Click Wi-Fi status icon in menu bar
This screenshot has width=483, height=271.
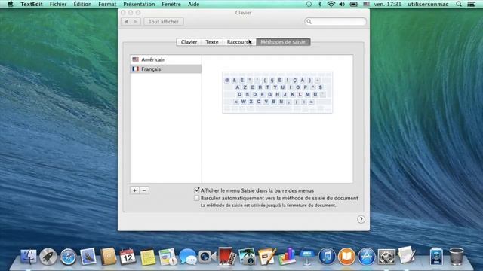(331, 4)
